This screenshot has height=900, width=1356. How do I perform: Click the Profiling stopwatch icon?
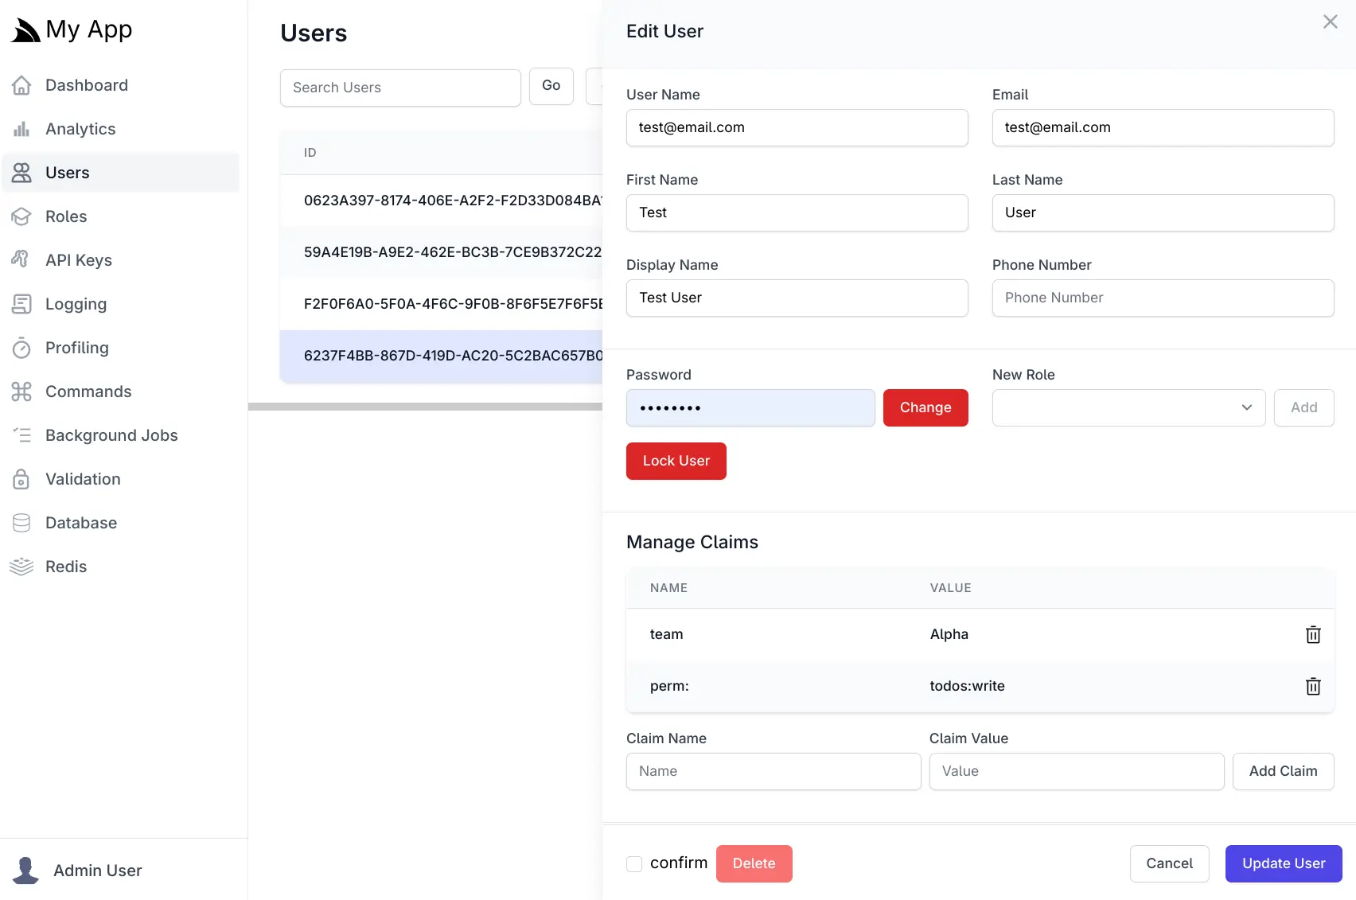coord(21,348)
